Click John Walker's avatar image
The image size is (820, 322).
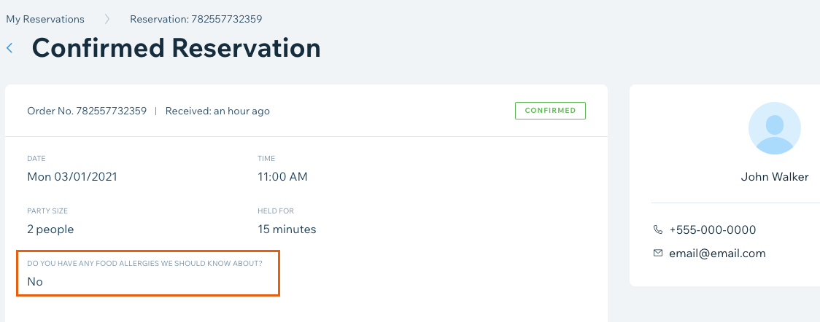775,128
